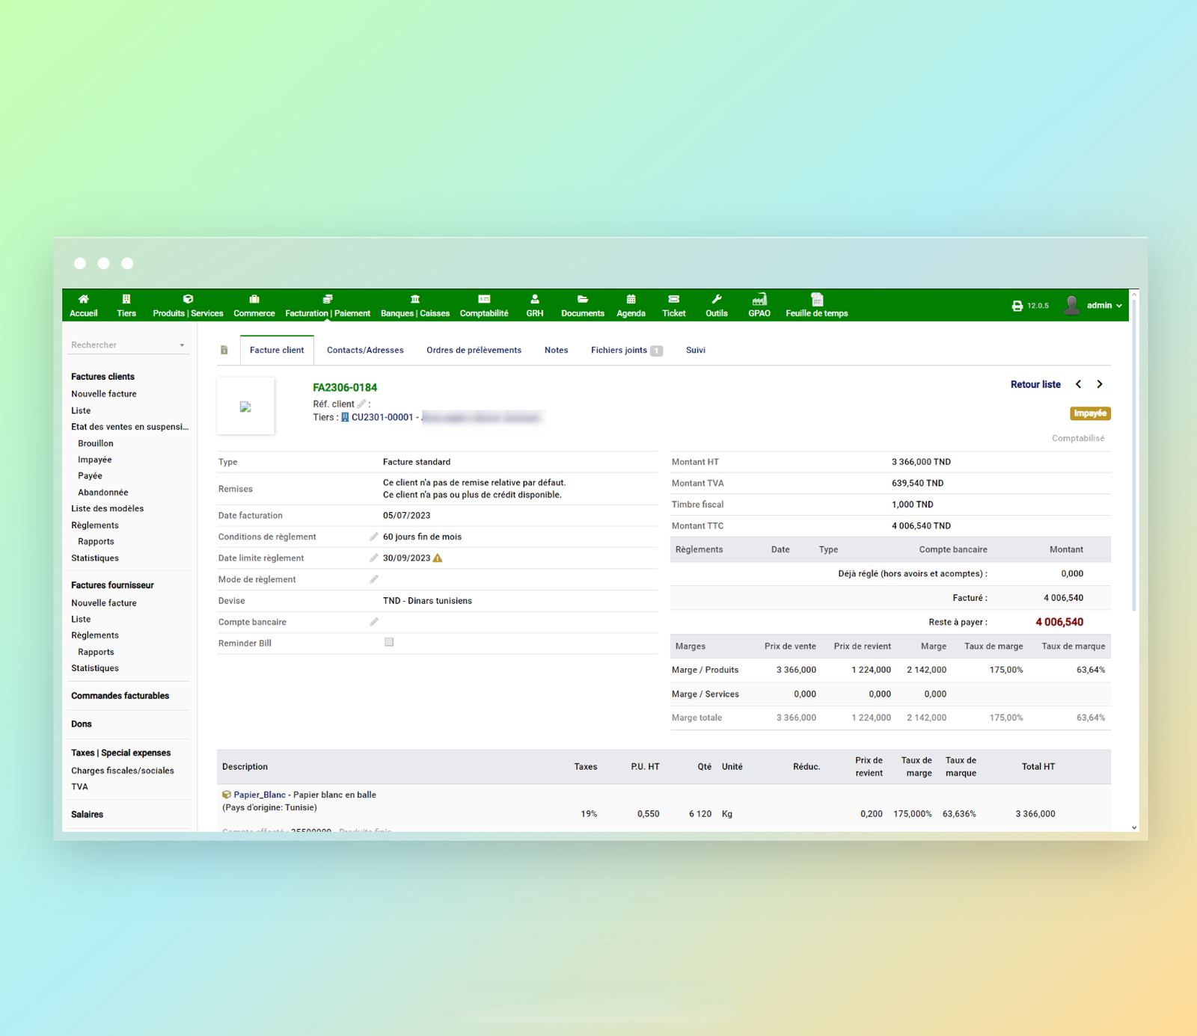This screenshot has width=1197, height=1036.
Task: Open the Accueil home icon
Action: (x=83, y=300)
